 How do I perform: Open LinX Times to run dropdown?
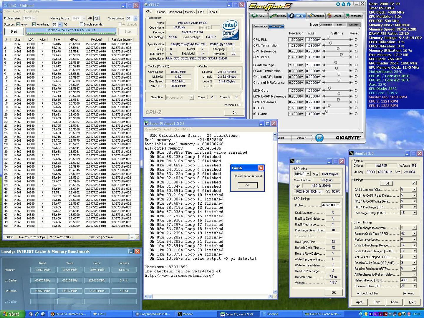tap(135, 18)
